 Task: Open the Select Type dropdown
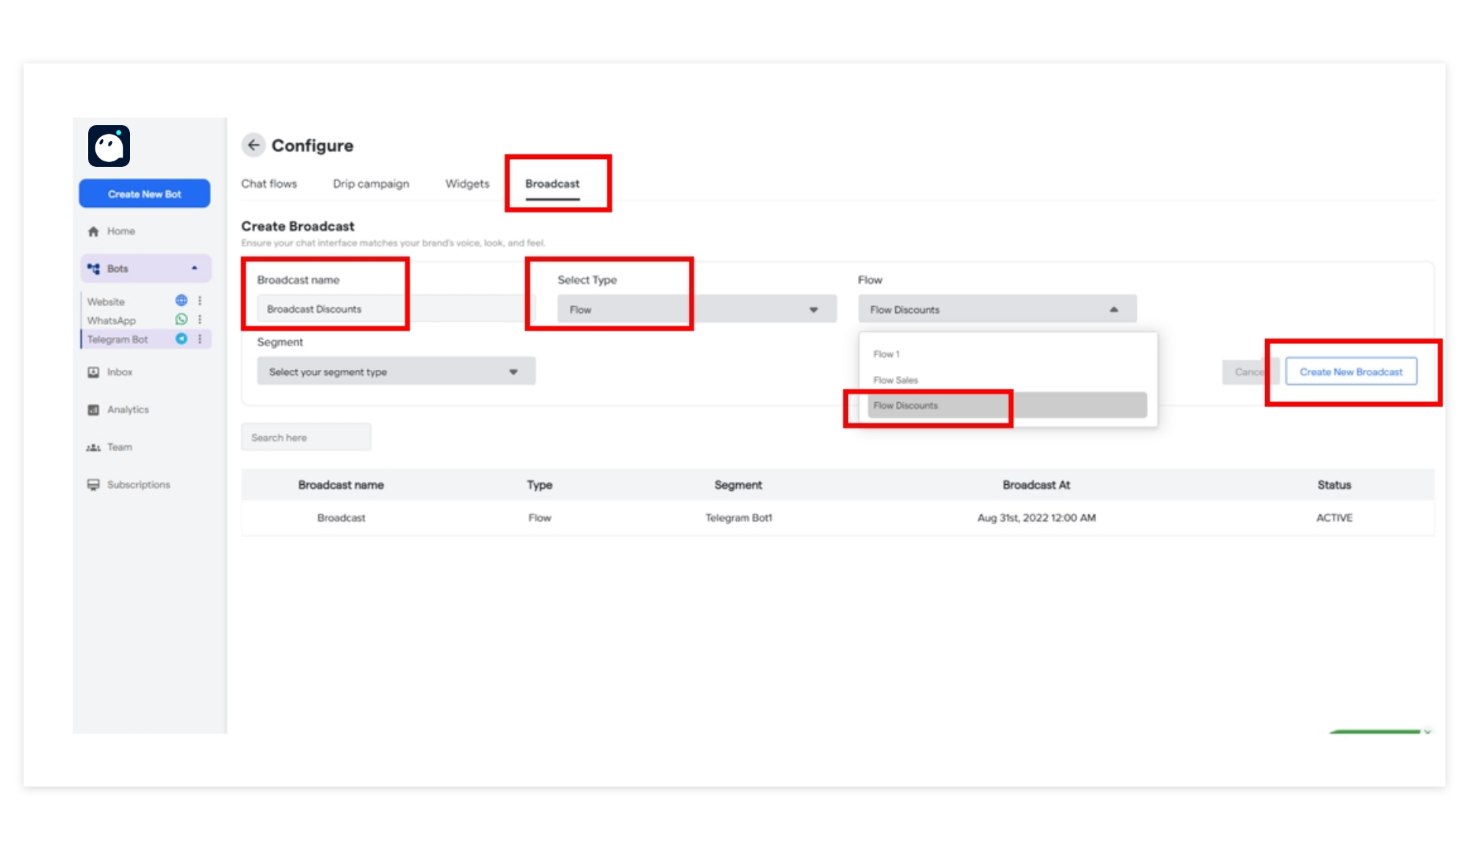coord(697,309)
